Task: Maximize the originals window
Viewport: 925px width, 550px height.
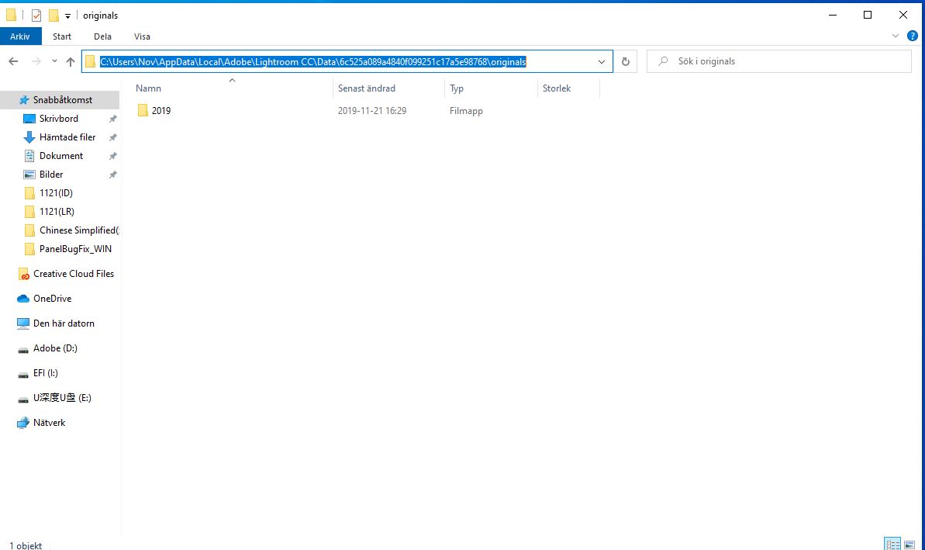Action: [x=867, y=15]
